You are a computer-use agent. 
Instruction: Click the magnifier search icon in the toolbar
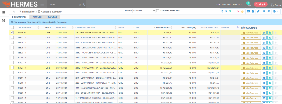click(264, 11)
